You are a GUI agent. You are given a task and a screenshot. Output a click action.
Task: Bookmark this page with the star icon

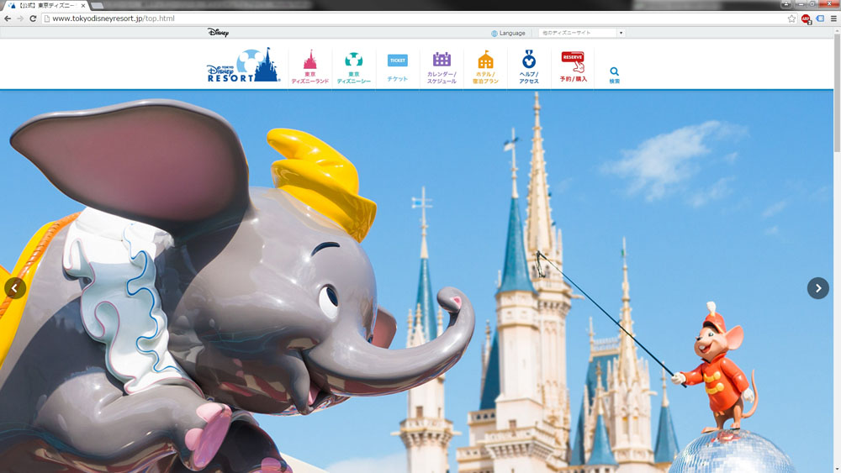[791, 18]
